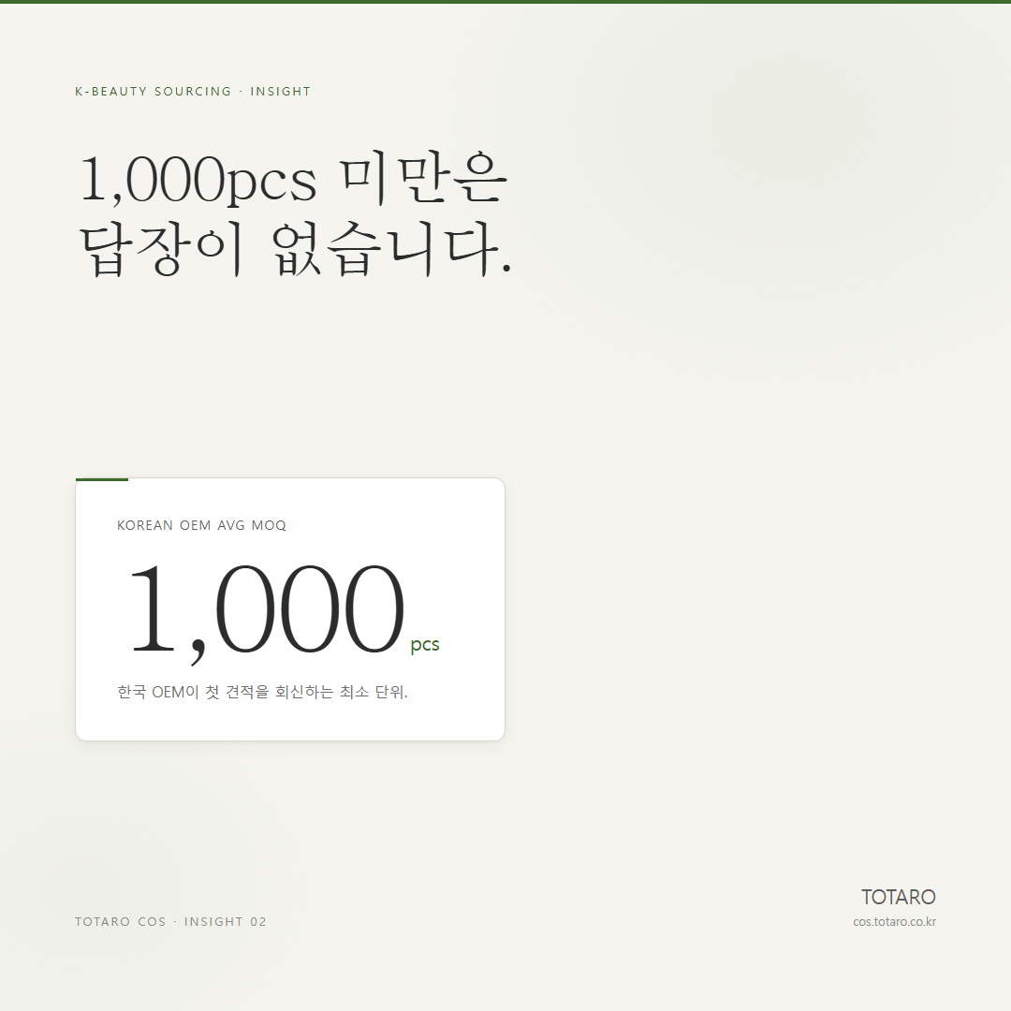Open the cos.totaro.co.kr link
Image resolution: width=1011 pixels, height=1011 pixels.
click(894, 922)
